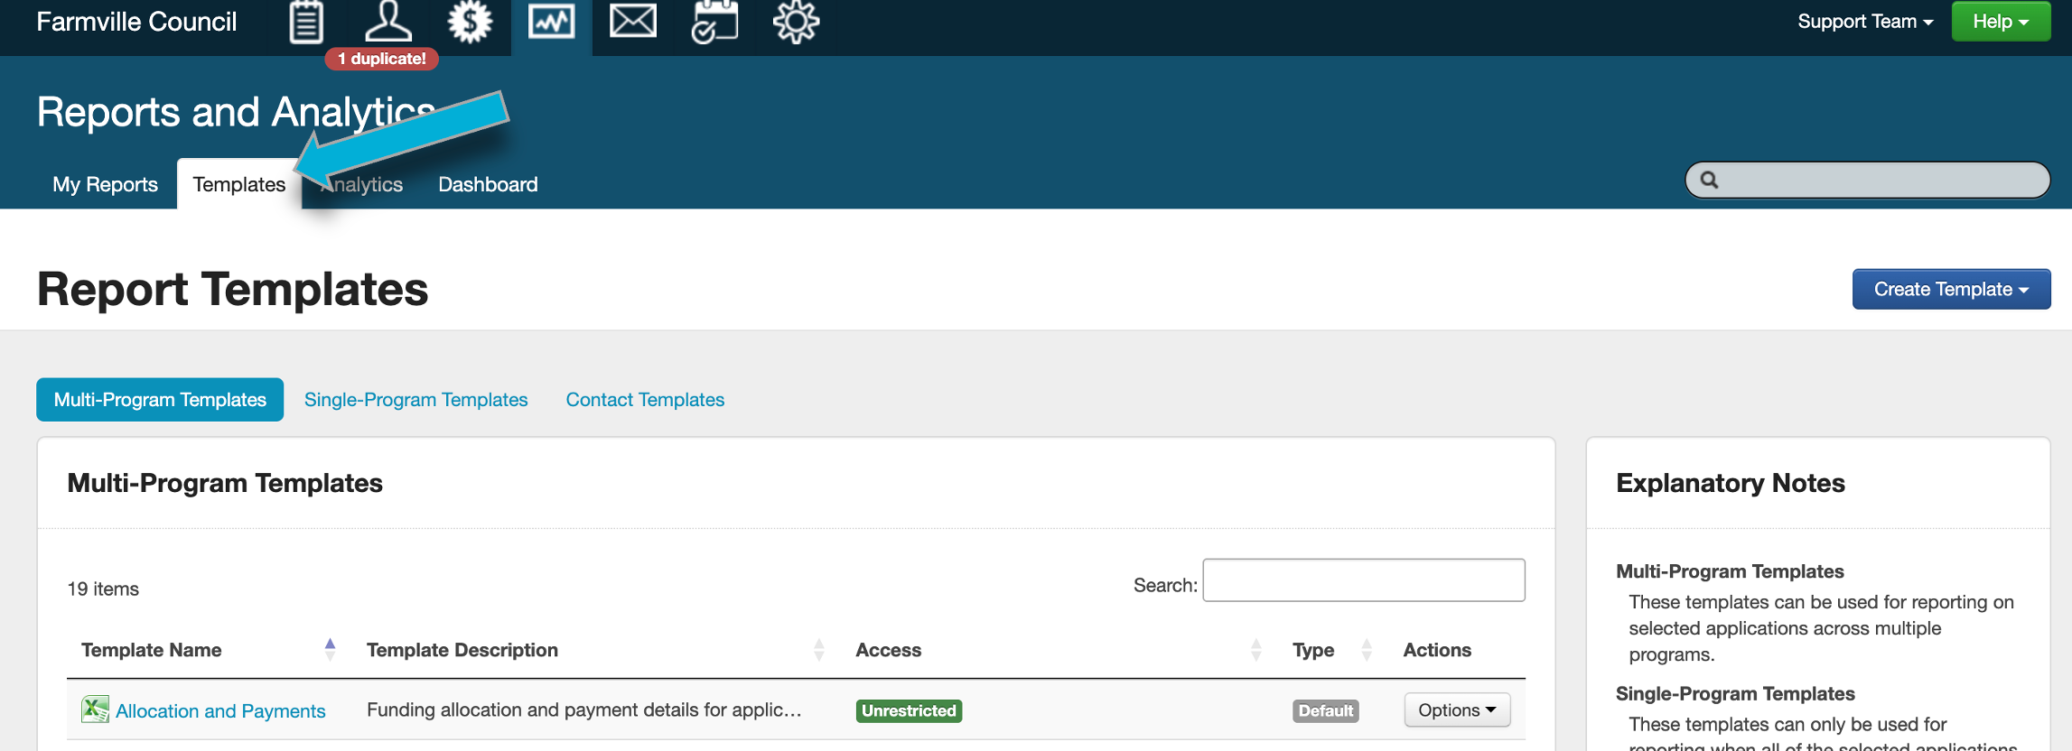2072x751 pixels.
Task: Open the funding dollar badge icon
Action: pos(470,22)
